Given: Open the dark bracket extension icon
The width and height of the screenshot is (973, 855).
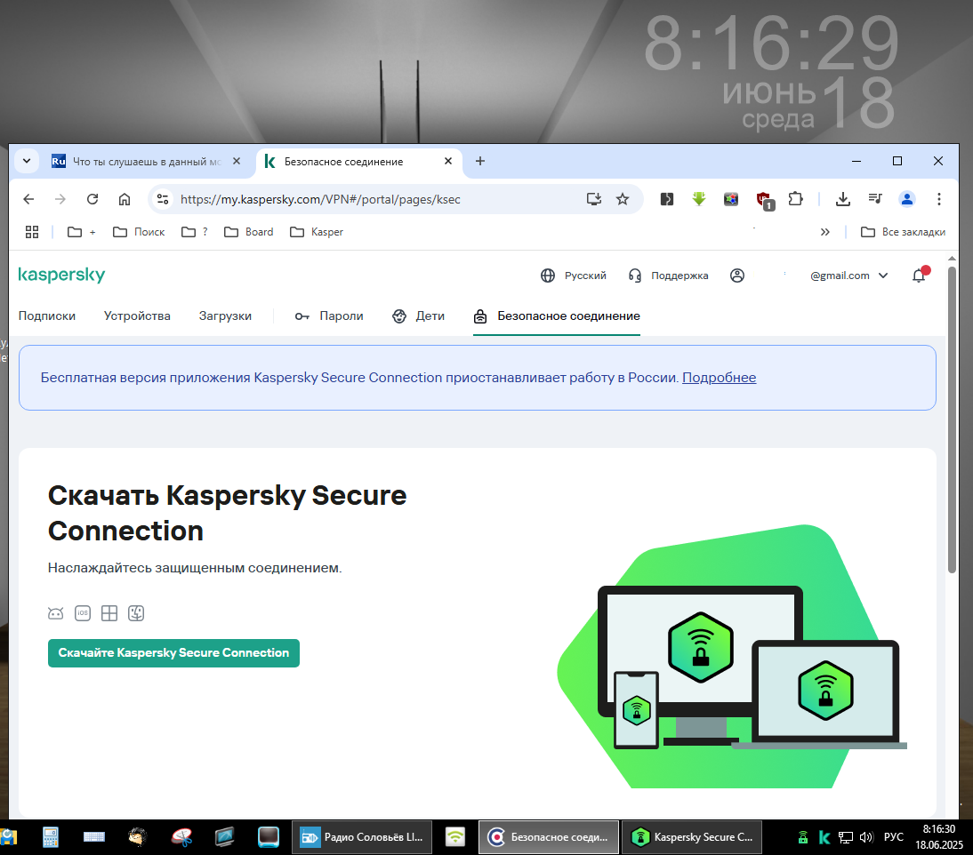Looking at the screenshot, I should pos(667,199).
